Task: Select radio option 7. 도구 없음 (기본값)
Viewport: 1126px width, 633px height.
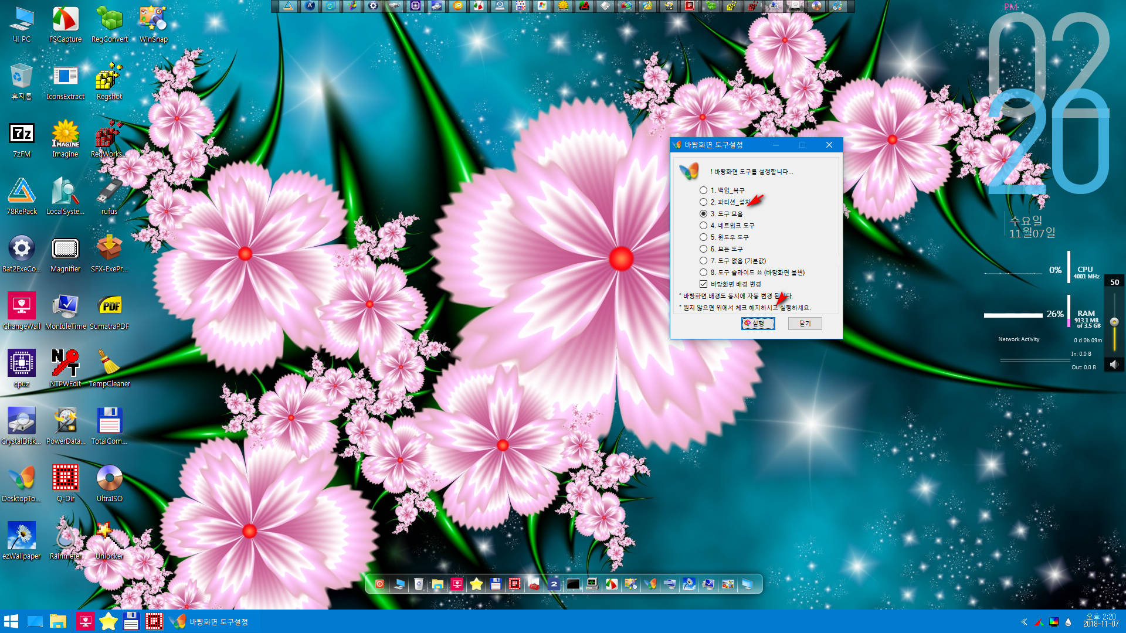Action: click(732, 261)
